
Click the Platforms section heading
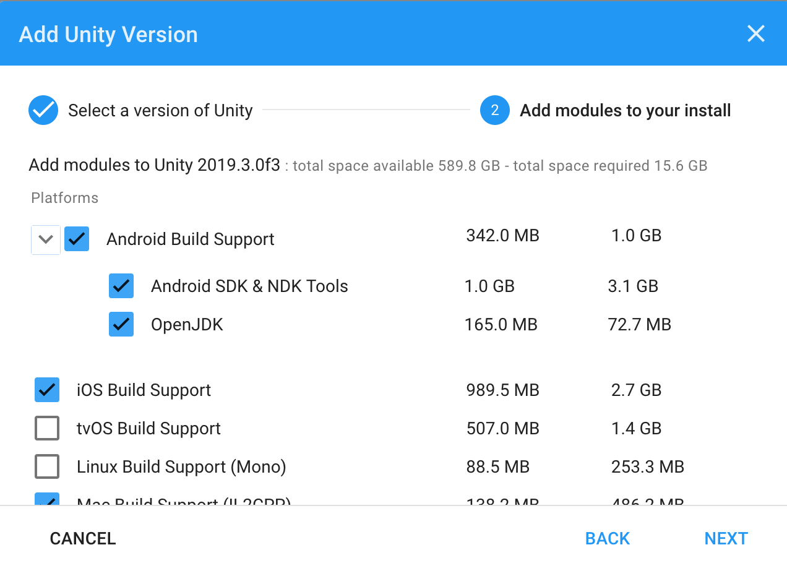coord(65,198)
